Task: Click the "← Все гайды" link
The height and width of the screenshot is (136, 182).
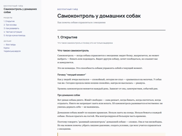Action: tap(10, 45)
